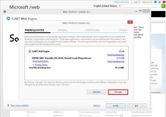Click the Visual Studio Community footer link
Image resolution: width=166 pixels, height=117 pixels.
[90, 112]
